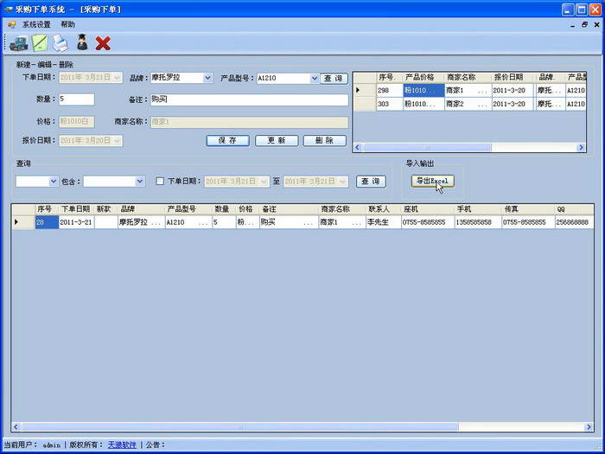Click the 删除 button
Image resolution: width=605 pixels, height=454 pixels.
click(x=324, y=140)
